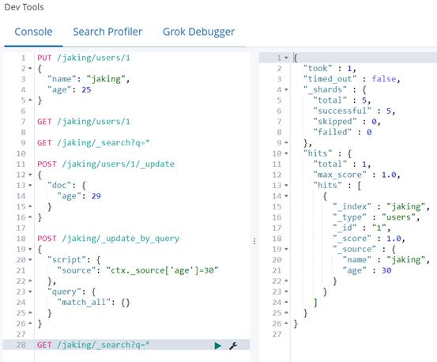Collapse the "_shards" fold arrow at output line 4
Viewport: 437px width, 362px height.
click(x=286, y=90)
